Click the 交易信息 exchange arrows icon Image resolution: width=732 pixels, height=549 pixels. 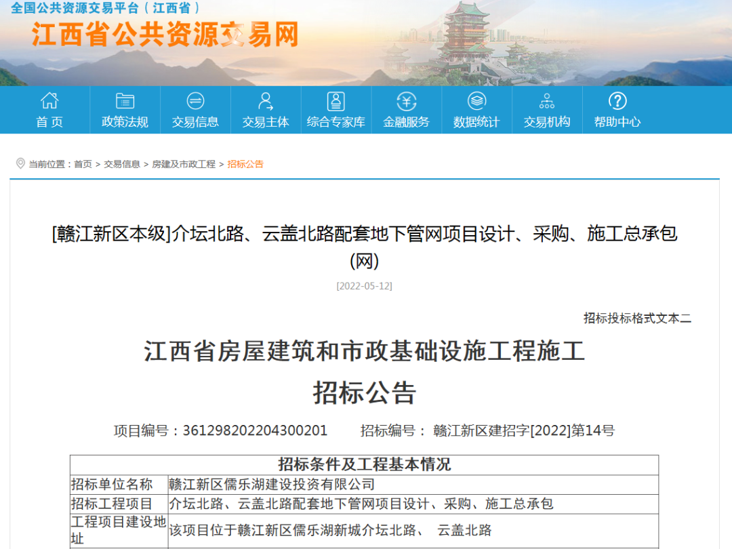coord(195,101)
